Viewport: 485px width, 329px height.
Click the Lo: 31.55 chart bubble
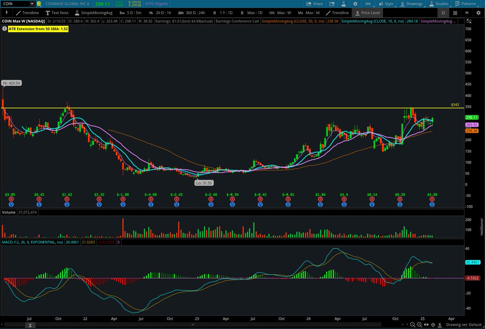203,183
